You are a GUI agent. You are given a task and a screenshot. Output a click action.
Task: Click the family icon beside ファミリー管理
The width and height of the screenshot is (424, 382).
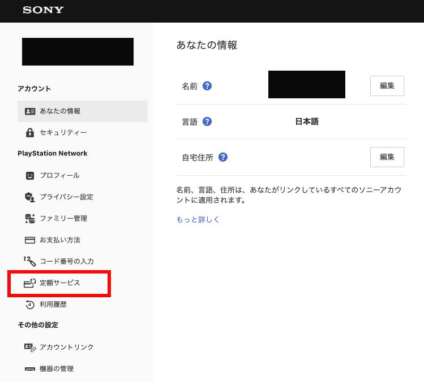click(x=30, y=218)
